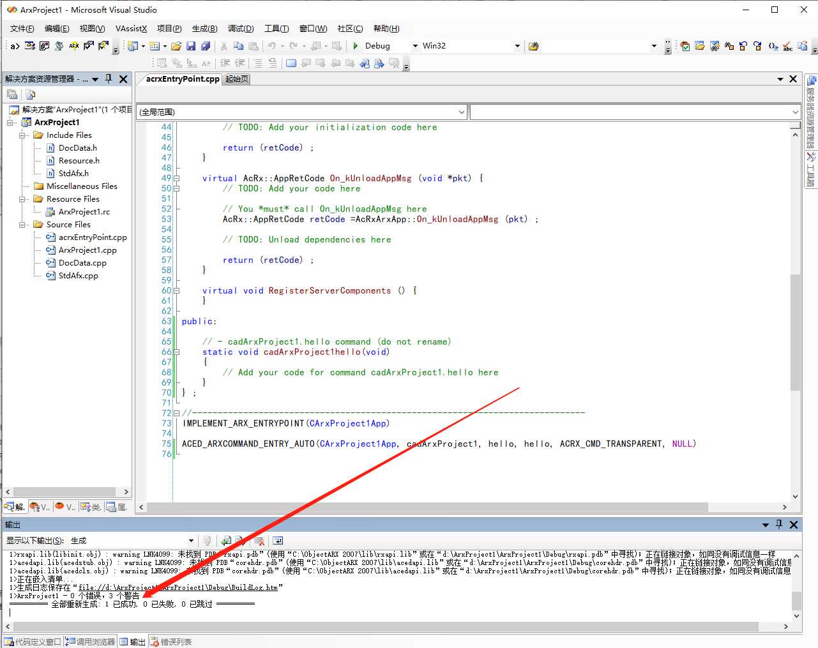818x648 pixels.
Task: Click the Redo arrow icon
Action: click(x=293, y=46)
